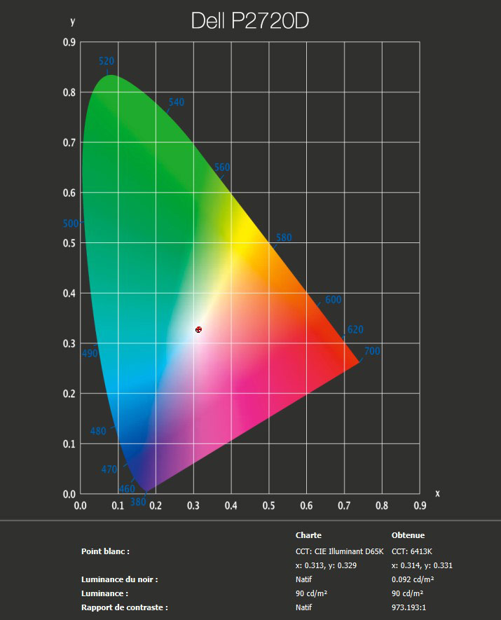Click the 0.5 tick label on the x axis
The height and width of the screenshot is (620, 501).
click(x=268, y=506)
